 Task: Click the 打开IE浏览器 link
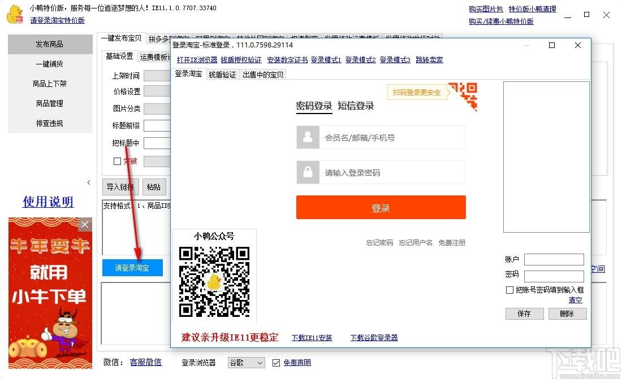[197, 60]
